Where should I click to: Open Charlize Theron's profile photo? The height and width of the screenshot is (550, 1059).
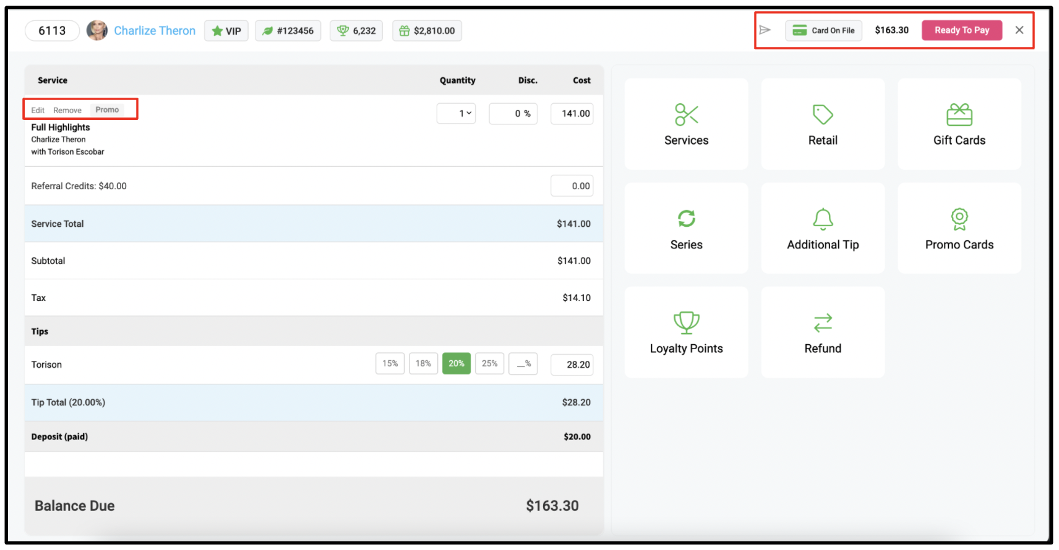[96, 30]
